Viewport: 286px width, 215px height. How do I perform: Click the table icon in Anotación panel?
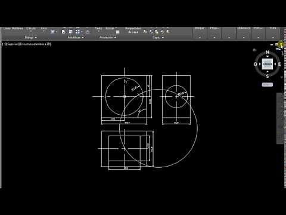[x=117, y=32]
